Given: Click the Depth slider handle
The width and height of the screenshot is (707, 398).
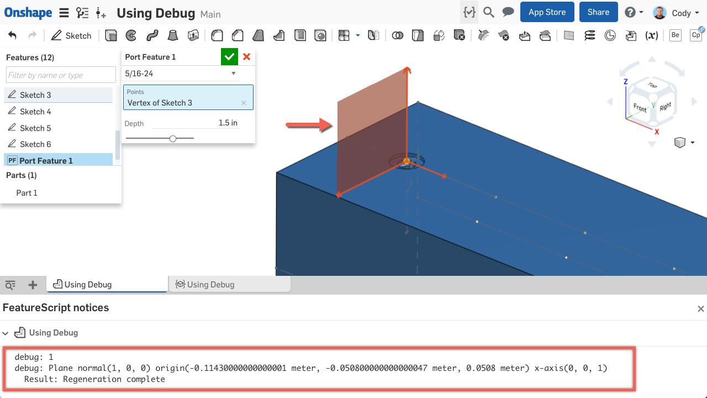Looking at the screenshot, I should (x=173, y=138).
